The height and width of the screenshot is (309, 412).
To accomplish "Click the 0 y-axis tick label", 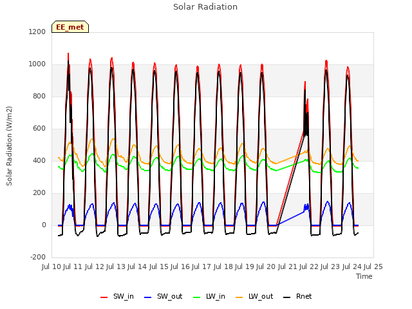I will coord(44,225).
